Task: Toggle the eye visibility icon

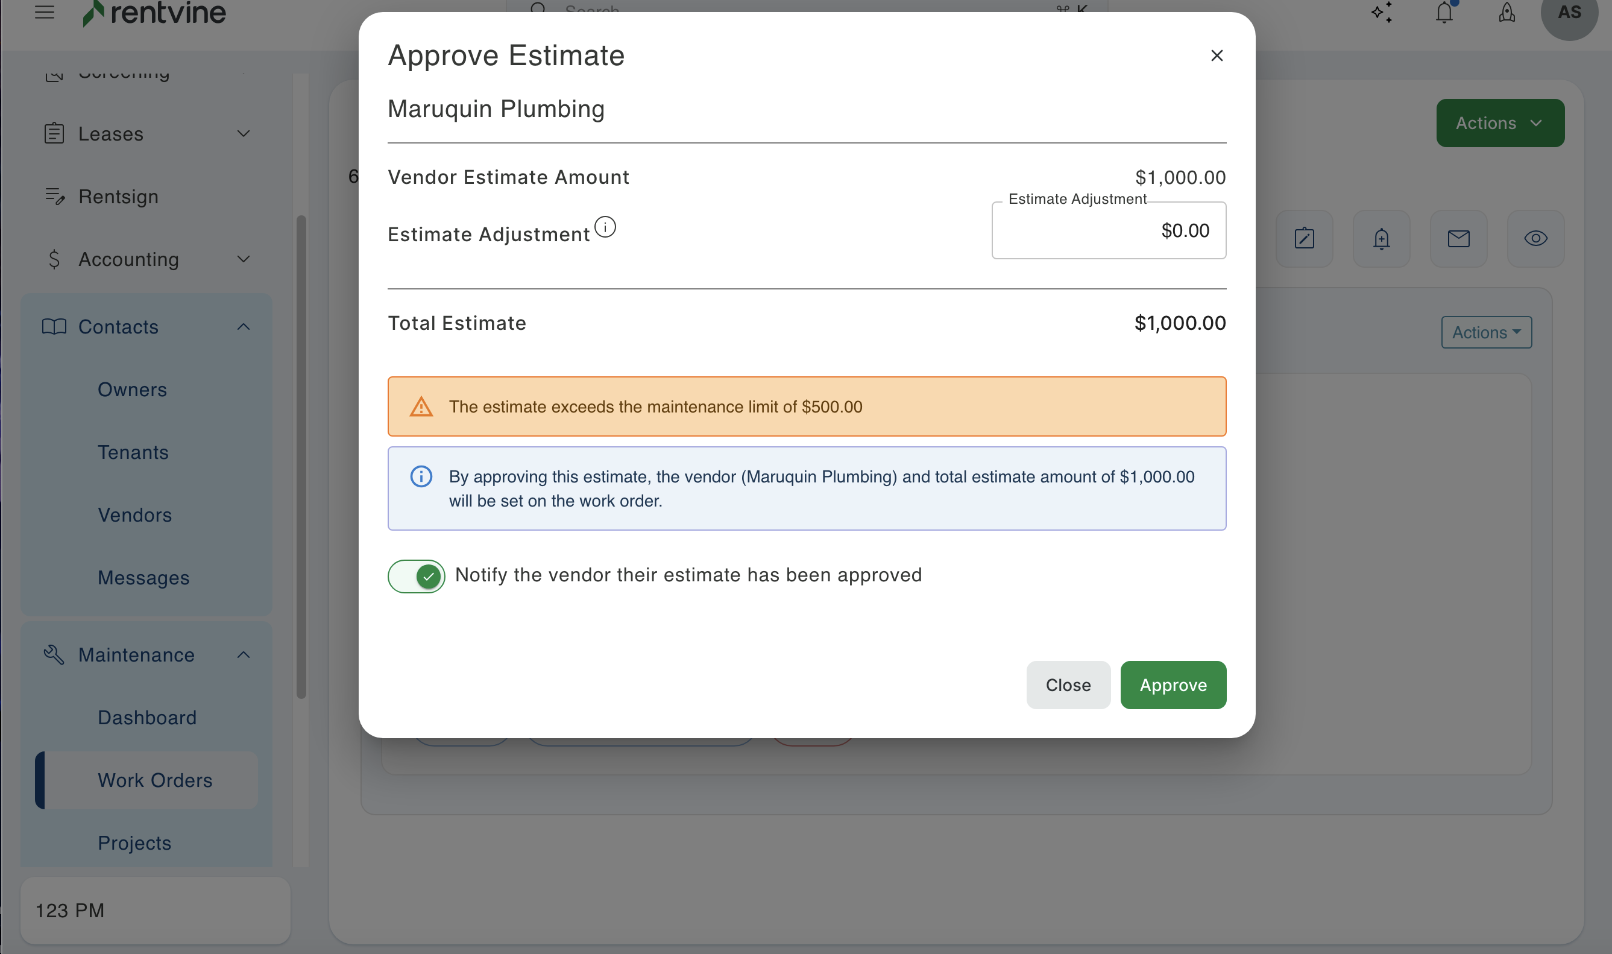Action: click(x=1535, y=239)
